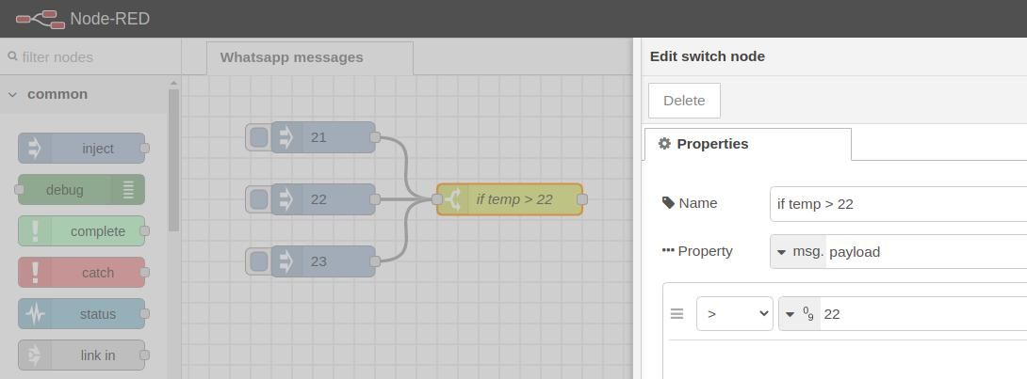Click the palette scrollbar
The image size is (1027, 379).
(173, 160)
